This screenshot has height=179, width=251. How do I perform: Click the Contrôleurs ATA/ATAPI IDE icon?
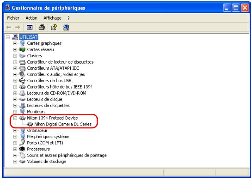pyautogui.click(x=22, y=68)
